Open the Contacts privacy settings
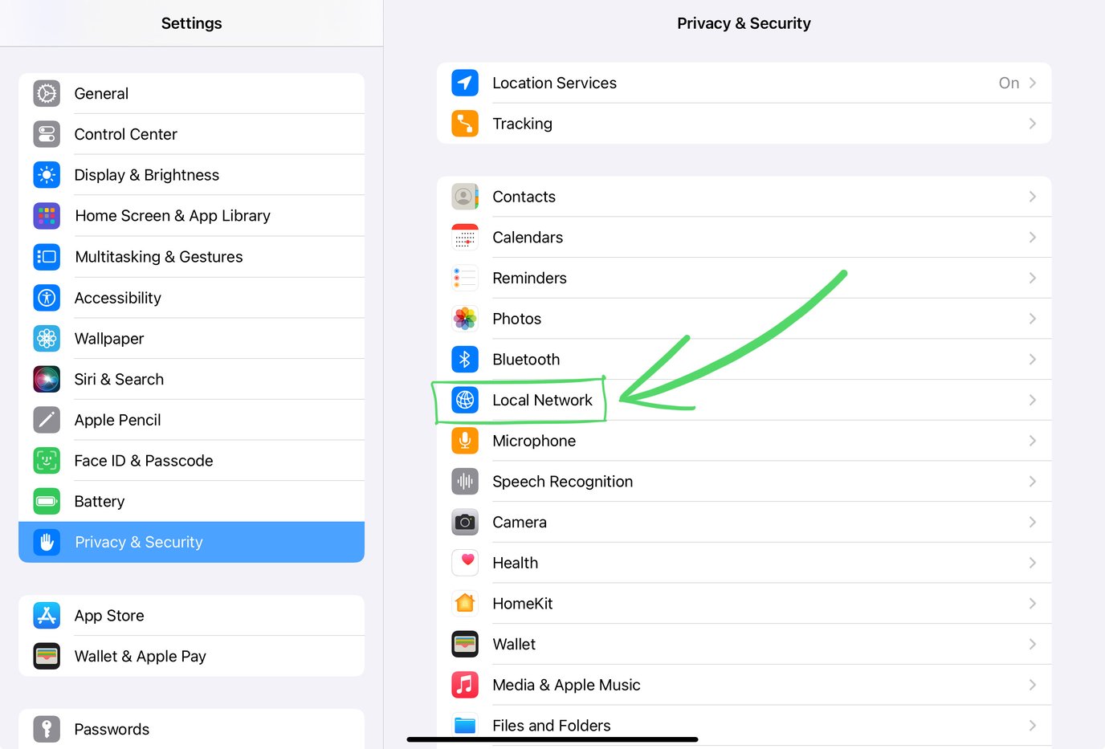The image size is (1105, 749). click(x=744, y=196)
